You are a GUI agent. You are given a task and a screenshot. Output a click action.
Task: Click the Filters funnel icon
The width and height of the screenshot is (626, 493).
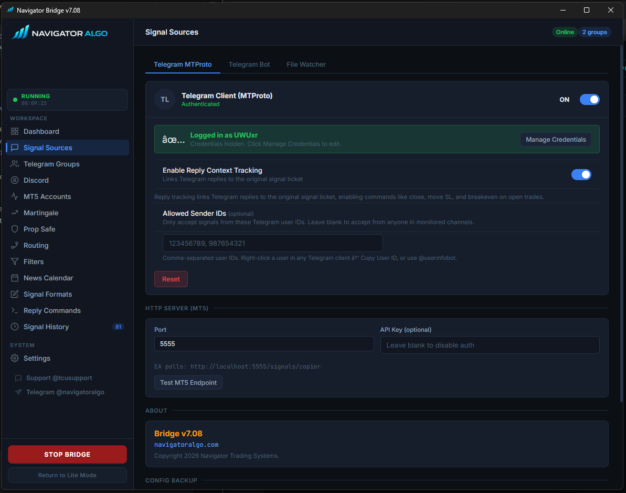(x=15, y=261)
